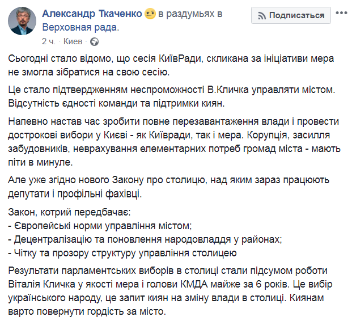Image resolution: width=352 pixels, height=321 pixels.
Task: Click the line 'Закон, котрий передбачає:'
Action: [x=70, y=213]
